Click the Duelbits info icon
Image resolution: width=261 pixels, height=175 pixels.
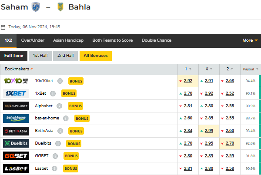pos(59,143)
